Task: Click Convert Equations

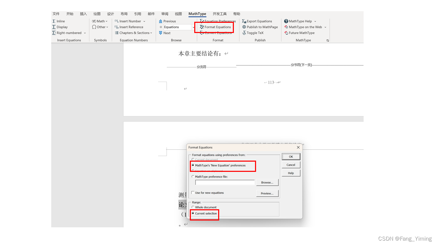Action: click(215, 33)
